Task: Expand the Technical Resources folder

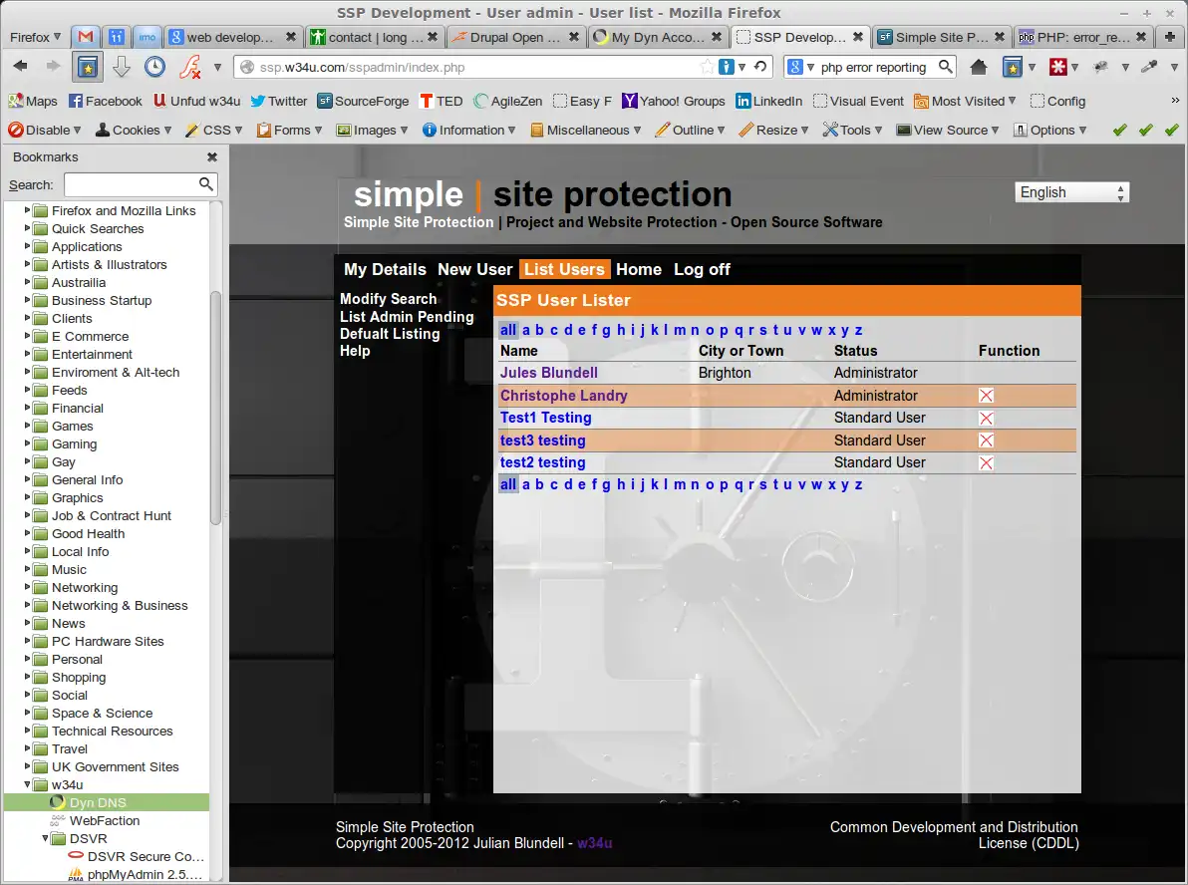Action: point(27,731)
